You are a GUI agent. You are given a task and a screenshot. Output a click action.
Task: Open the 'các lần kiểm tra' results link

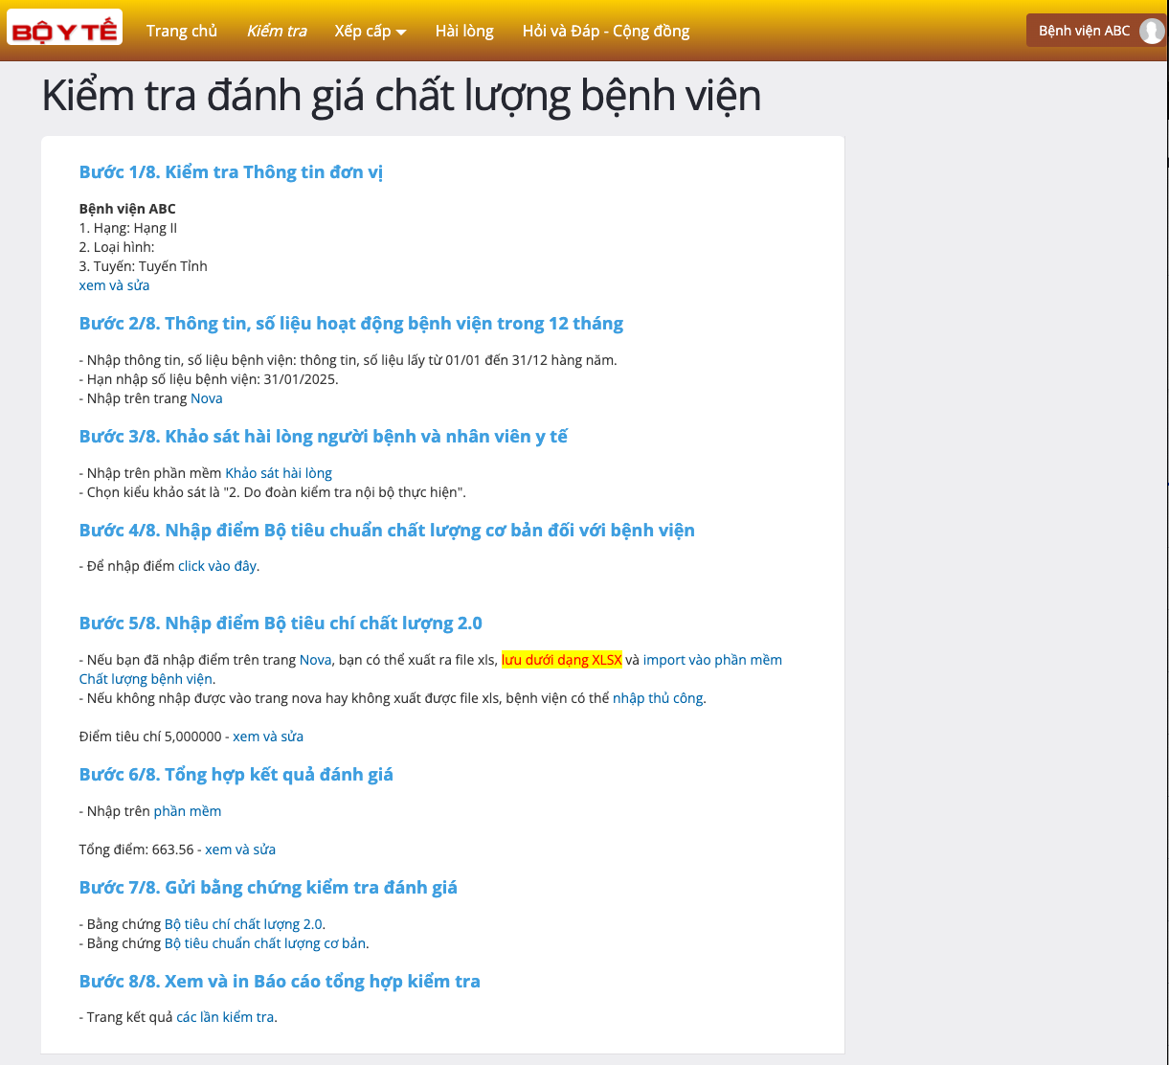(225, 1017)
